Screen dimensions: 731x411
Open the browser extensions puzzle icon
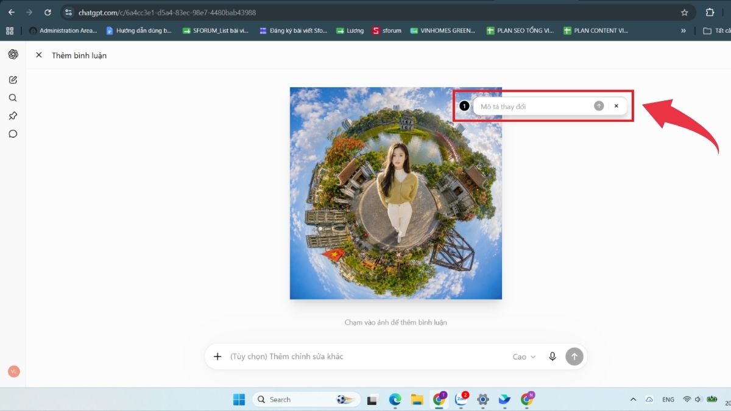710,12
